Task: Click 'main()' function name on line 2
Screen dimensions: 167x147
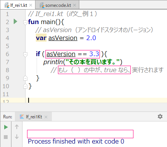Action: [x=51, y=22]
